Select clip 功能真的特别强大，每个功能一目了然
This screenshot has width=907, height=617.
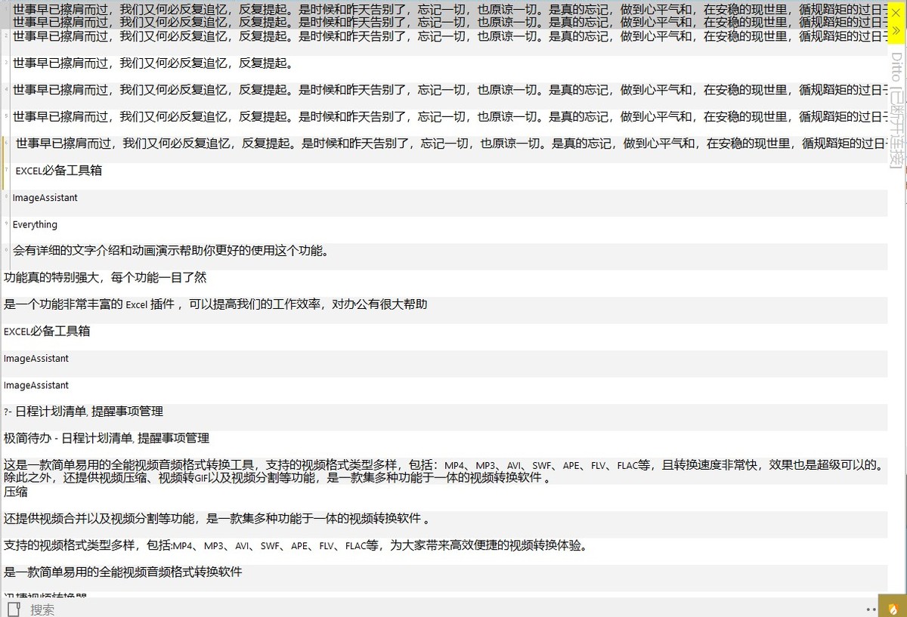444,283
